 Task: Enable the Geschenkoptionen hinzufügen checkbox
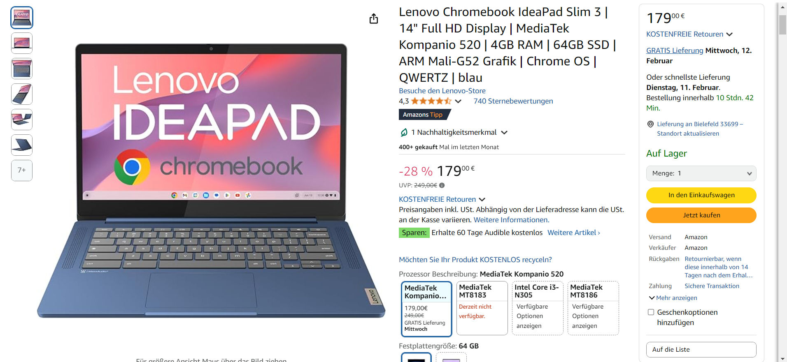(651, 312)
